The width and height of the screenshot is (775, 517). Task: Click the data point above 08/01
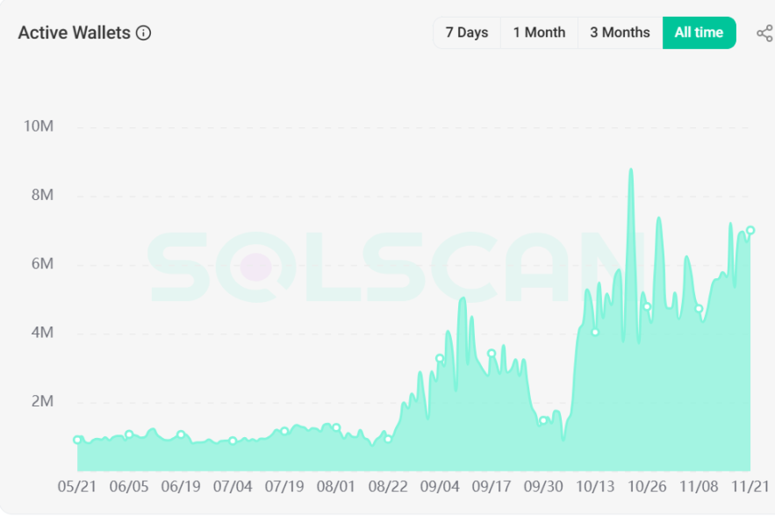coord(336,427)
